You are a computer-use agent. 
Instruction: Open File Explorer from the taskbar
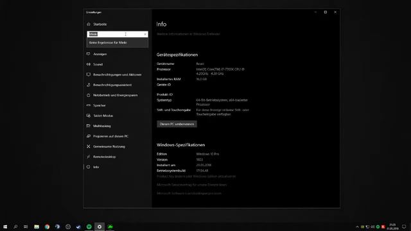37,227
